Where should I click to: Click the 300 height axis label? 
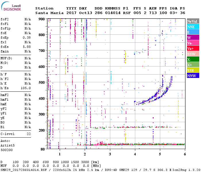coord(42,114)
